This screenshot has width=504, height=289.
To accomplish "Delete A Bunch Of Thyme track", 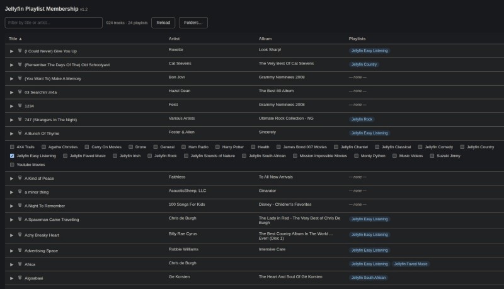I will 20,133.
